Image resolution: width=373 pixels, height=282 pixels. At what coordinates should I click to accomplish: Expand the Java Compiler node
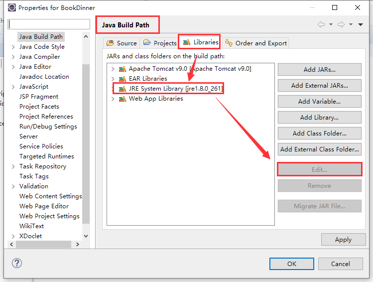click(13, 57)
